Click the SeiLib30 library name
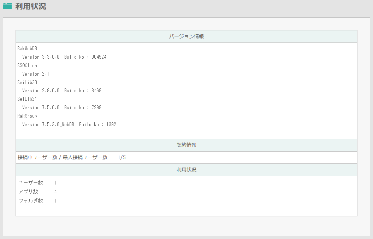Screen dimensions: 373x239 tap(27, 82)
